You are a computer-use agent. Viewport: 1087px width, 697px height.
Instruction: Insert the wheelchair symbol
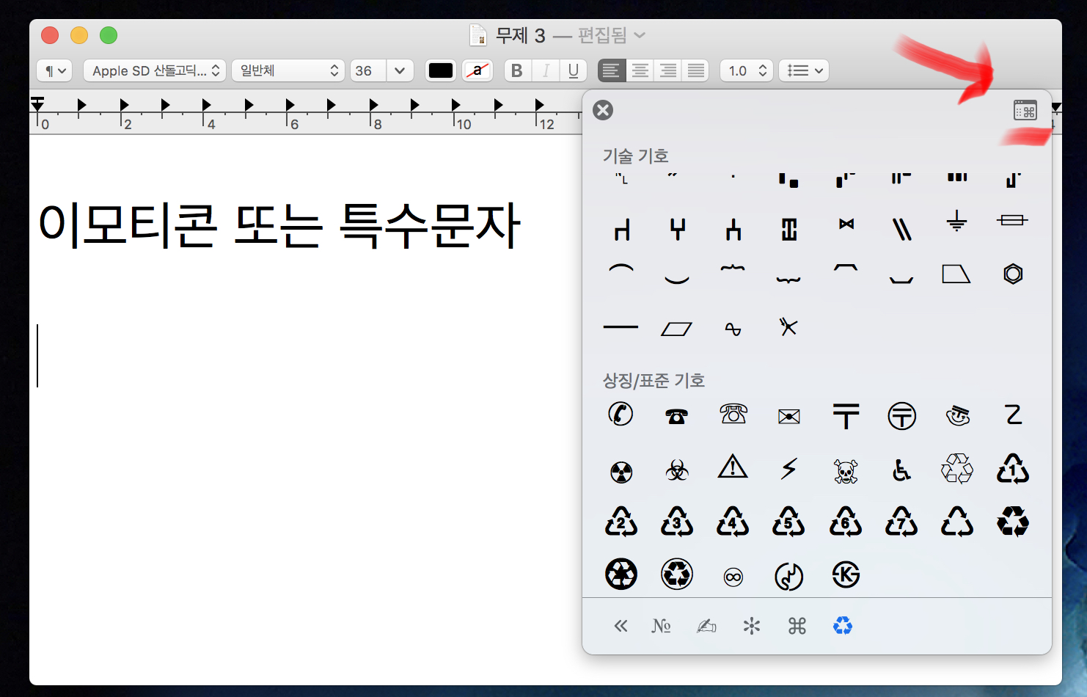(x=901, y=470)
